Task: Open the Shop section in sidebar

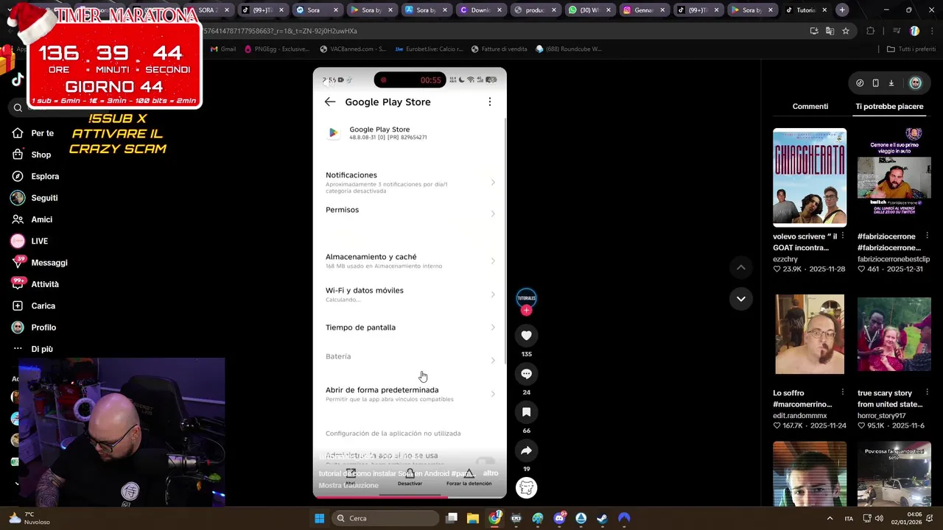Action: (x=32, y=155)
